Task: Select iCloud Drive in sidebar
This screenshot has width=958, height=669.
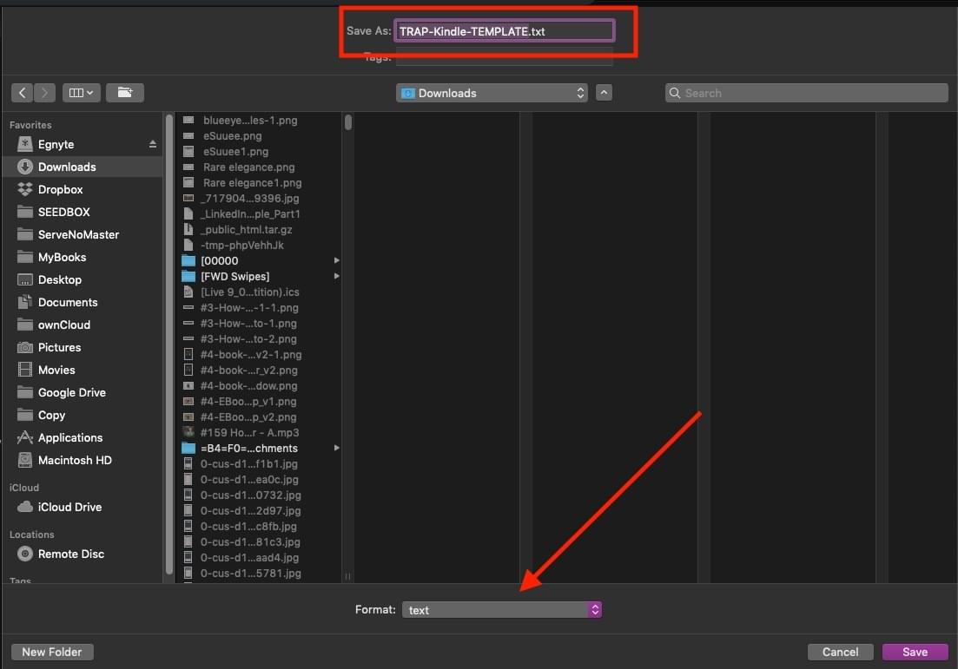Action: pyautogui.click(x=69, y=507)
